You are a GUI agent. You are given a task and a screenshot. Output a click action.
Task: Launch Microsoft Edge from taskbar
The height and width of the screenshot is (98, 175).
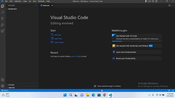93,95
